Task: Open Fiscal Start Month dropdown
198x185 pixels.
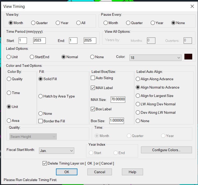Action: coord(56,151)
